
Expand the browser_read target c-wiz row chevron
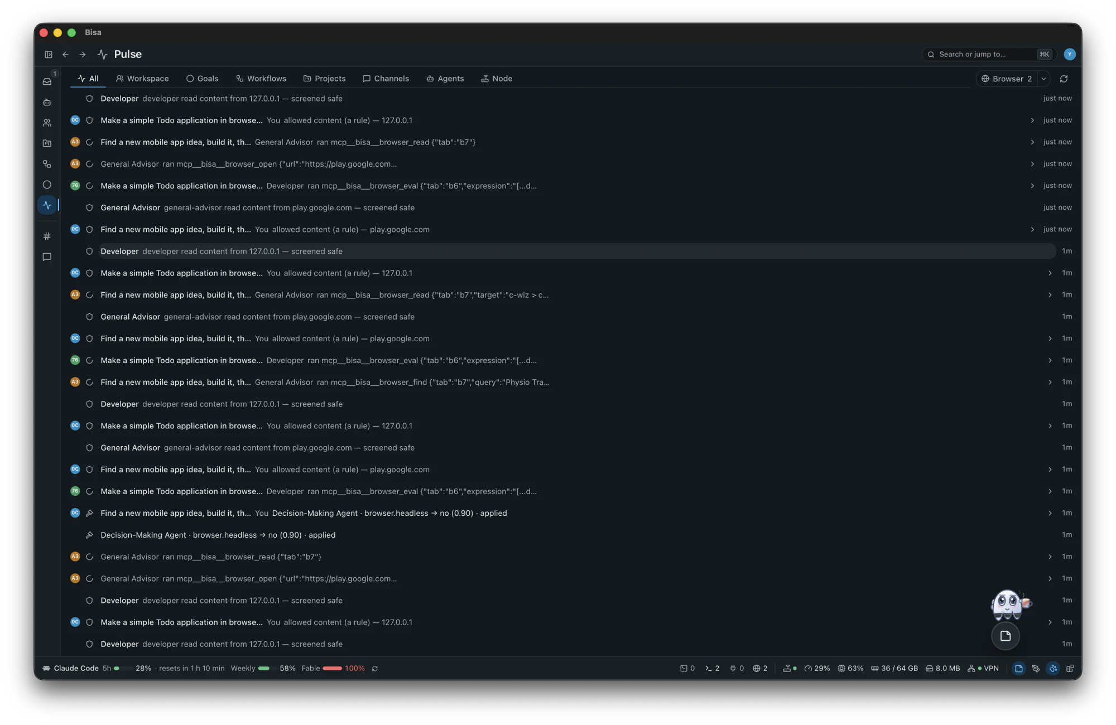click(1050, 295)
